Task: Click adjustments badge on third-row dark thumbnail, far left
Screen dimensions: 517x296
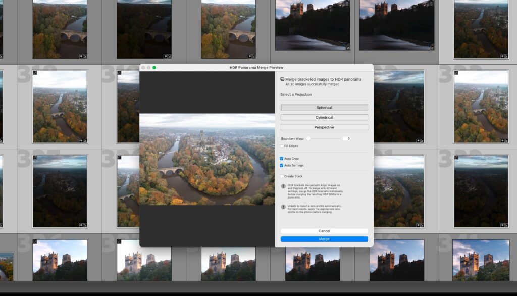Action: (x=85, y=225)
